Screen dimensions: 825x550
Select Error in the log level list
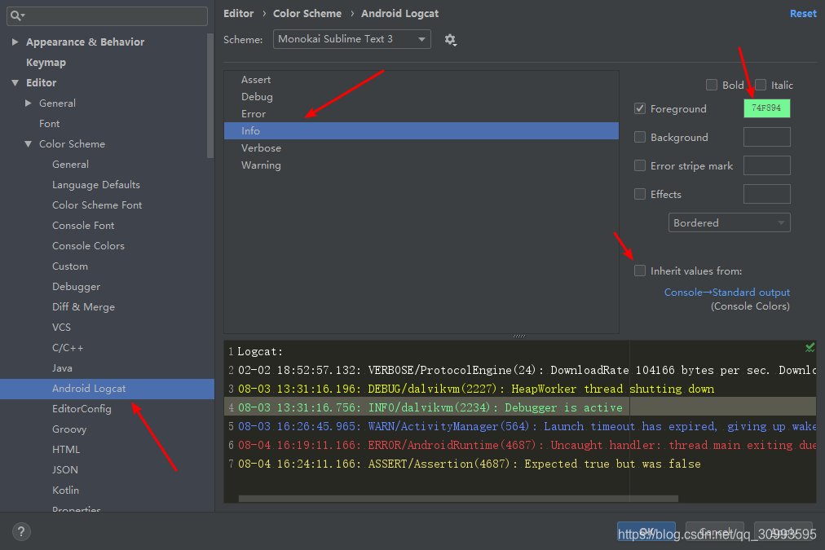pos(421,113)
